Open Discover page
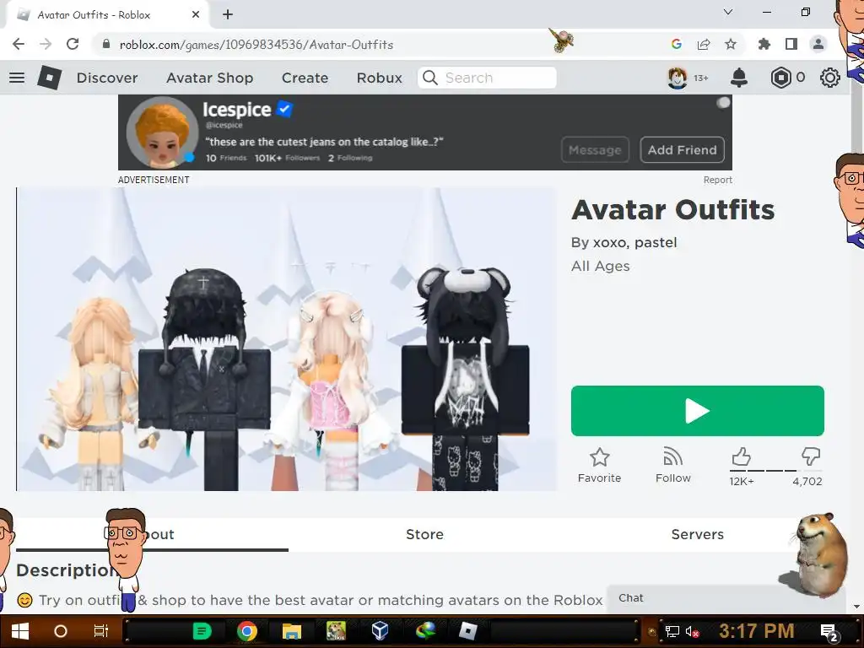 coord(107,78)
